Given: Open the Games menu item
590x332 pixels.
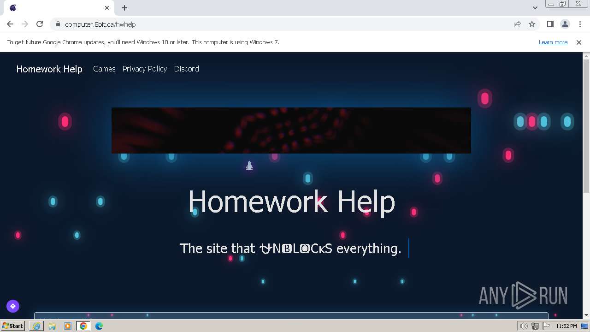Looking at the screenshot, I should (x=104, y=69).
